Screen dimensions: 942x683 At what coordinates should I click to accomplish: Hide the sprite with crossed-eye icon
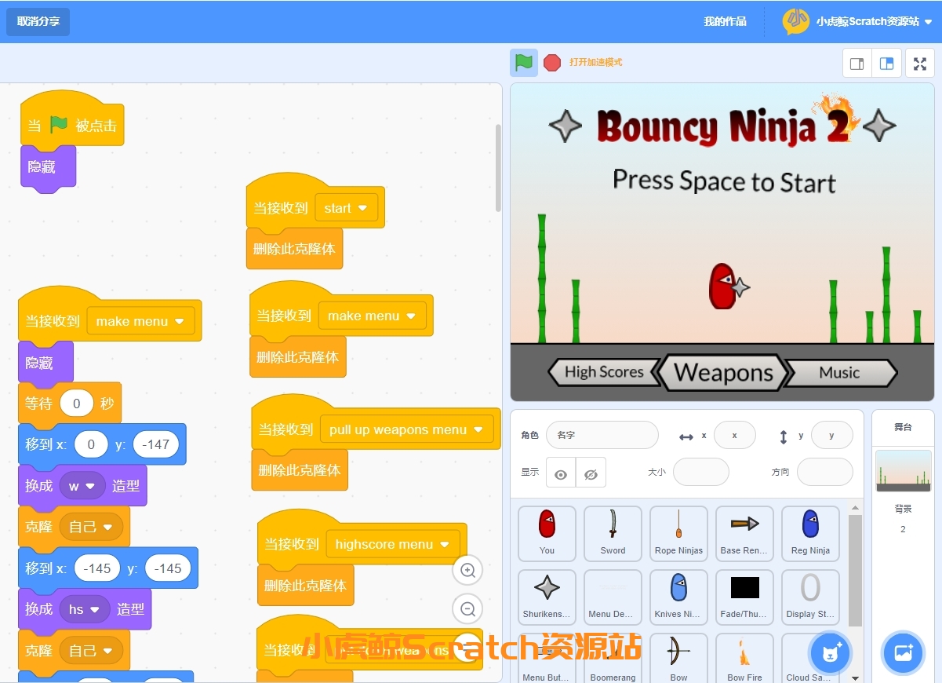click(x=591, y=473)
